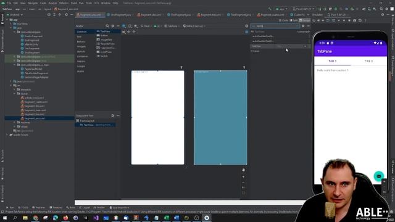Open the TabPane theme dropdown

pos(172,26)
